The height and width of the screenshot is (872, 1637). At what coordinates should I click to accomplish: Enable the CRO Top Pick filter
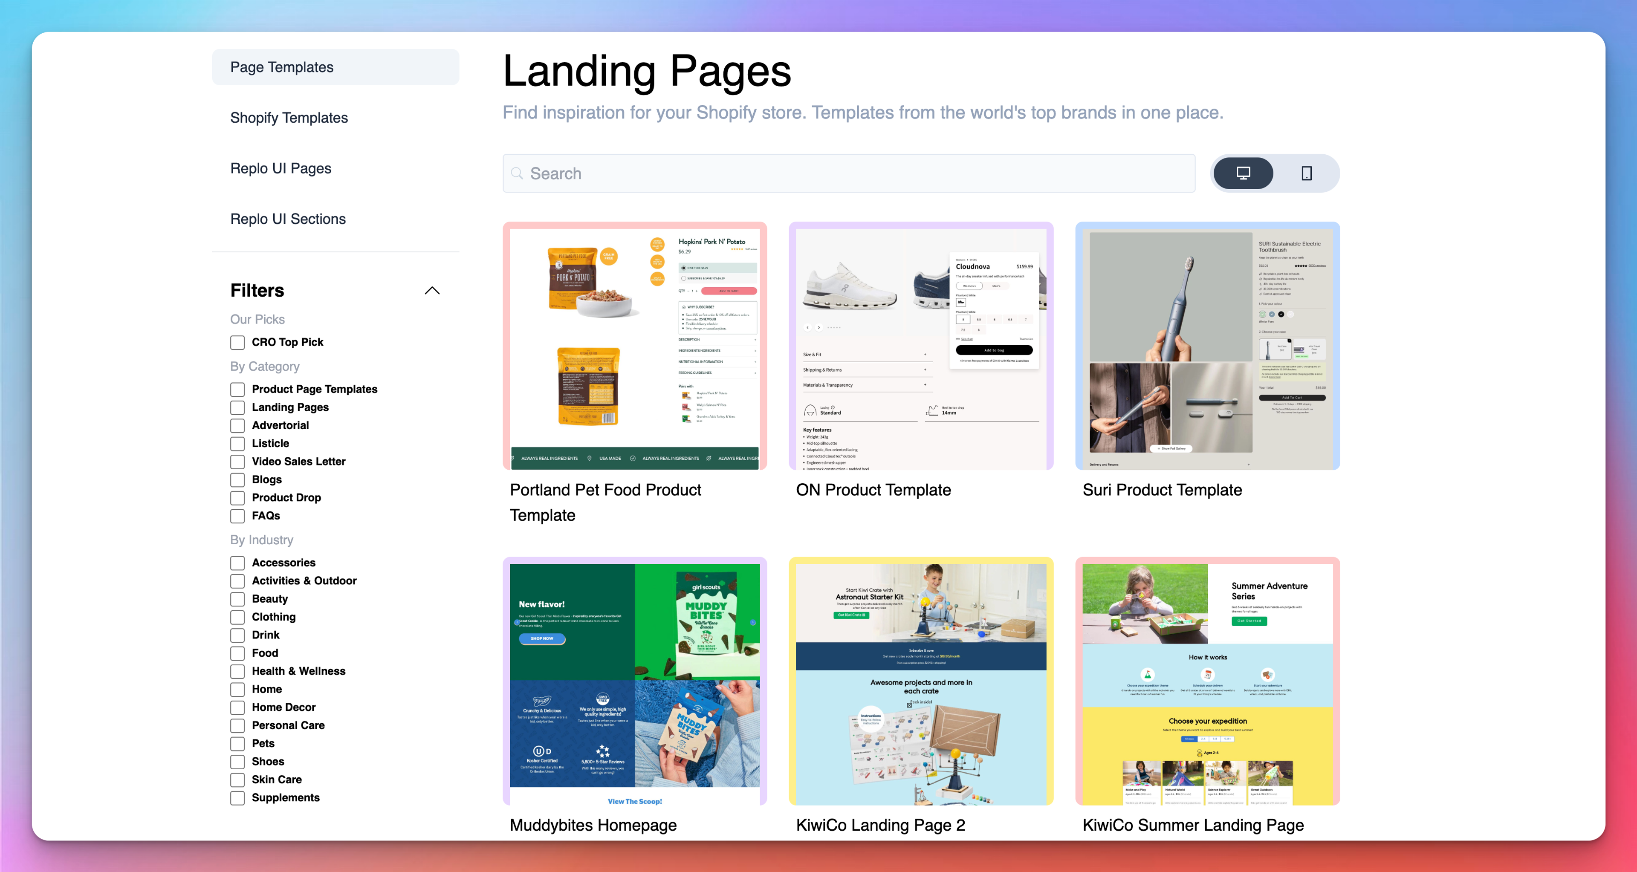tap(238, 342)
